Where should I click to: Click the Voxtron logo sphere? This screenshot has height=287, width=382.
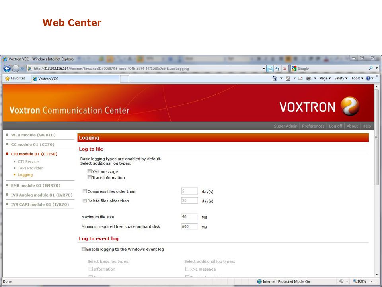[x=350, y=106]
